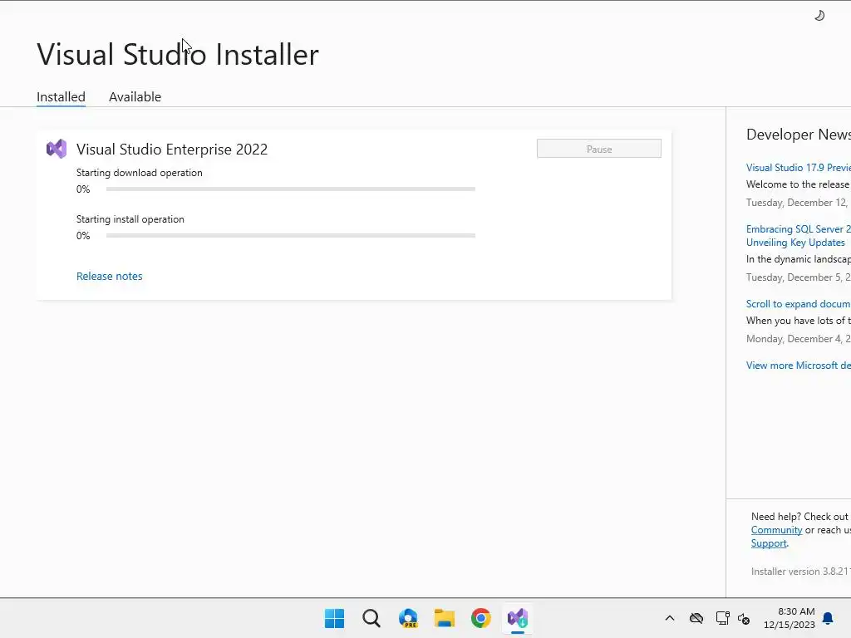Image resolution: width=851 pixels, height=638 pixels.
Task: Open the Community help link
Action: tap(777, 530)
